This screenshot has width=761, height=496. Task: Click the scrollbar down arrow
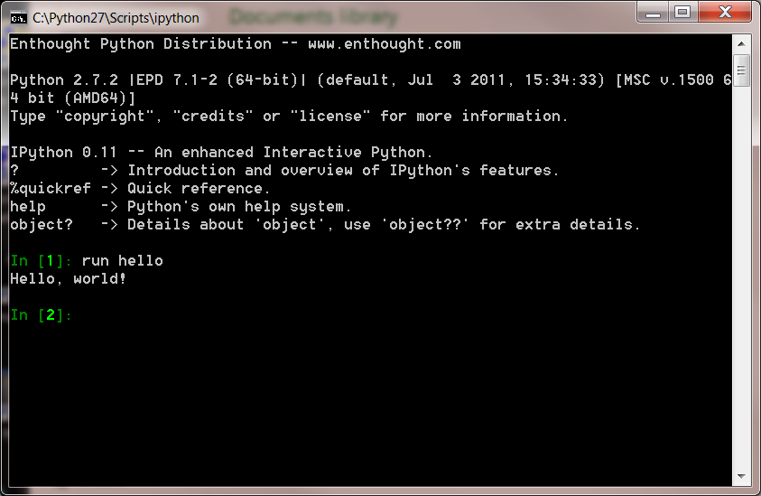coord(741,476)
